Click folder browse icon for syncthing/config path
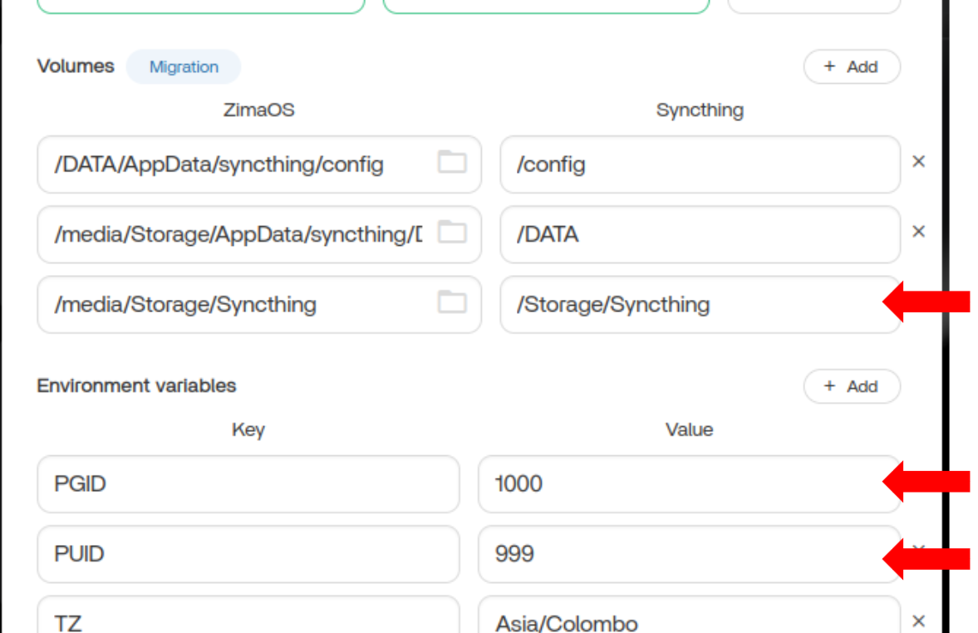 (x=452, y=163)
